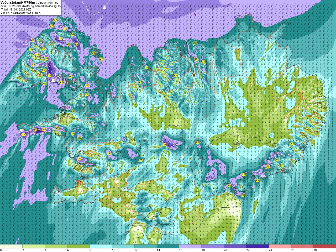Click the 22–24 m/s dark indigo legend swatch
The width and height of the screenshot is (336, 252).
tap(257, 246)
